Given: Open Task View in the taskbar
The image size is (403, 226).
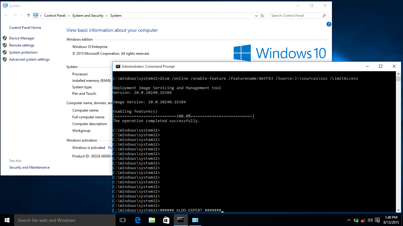Looking at the screenshot, I should [123, 220].
